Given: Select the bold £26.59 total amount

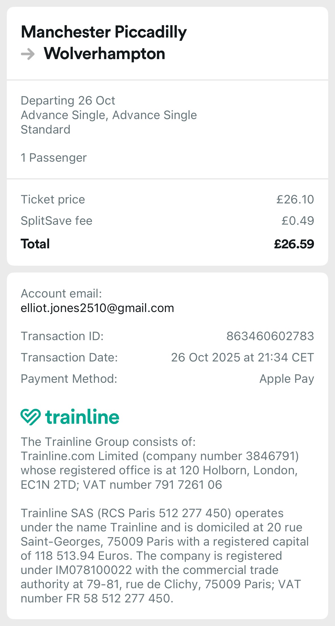Looking at the screenshot, I should (294, 244).
